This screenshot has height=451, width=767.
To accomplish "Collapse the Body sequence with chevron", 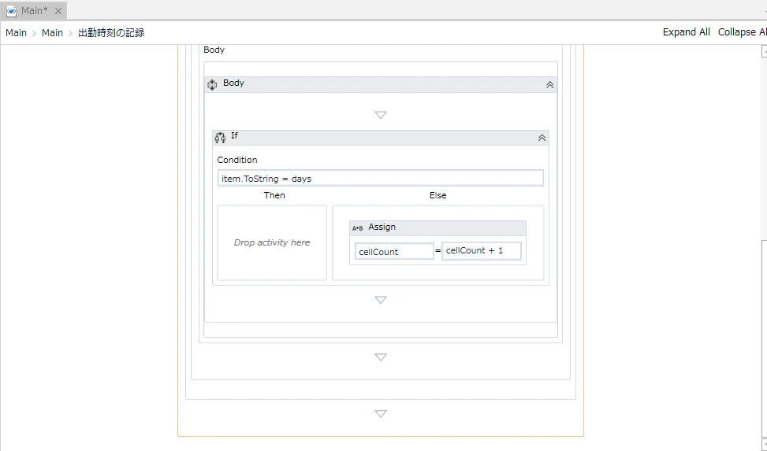I will coord(549,85).
